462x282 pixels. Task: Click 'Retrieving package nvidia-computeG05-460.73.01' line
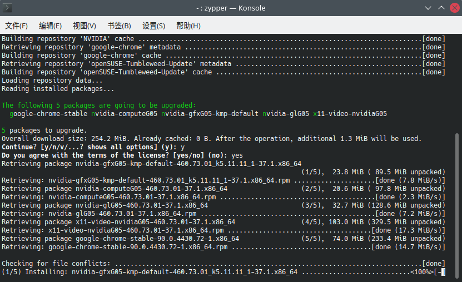tap(223, 189)
